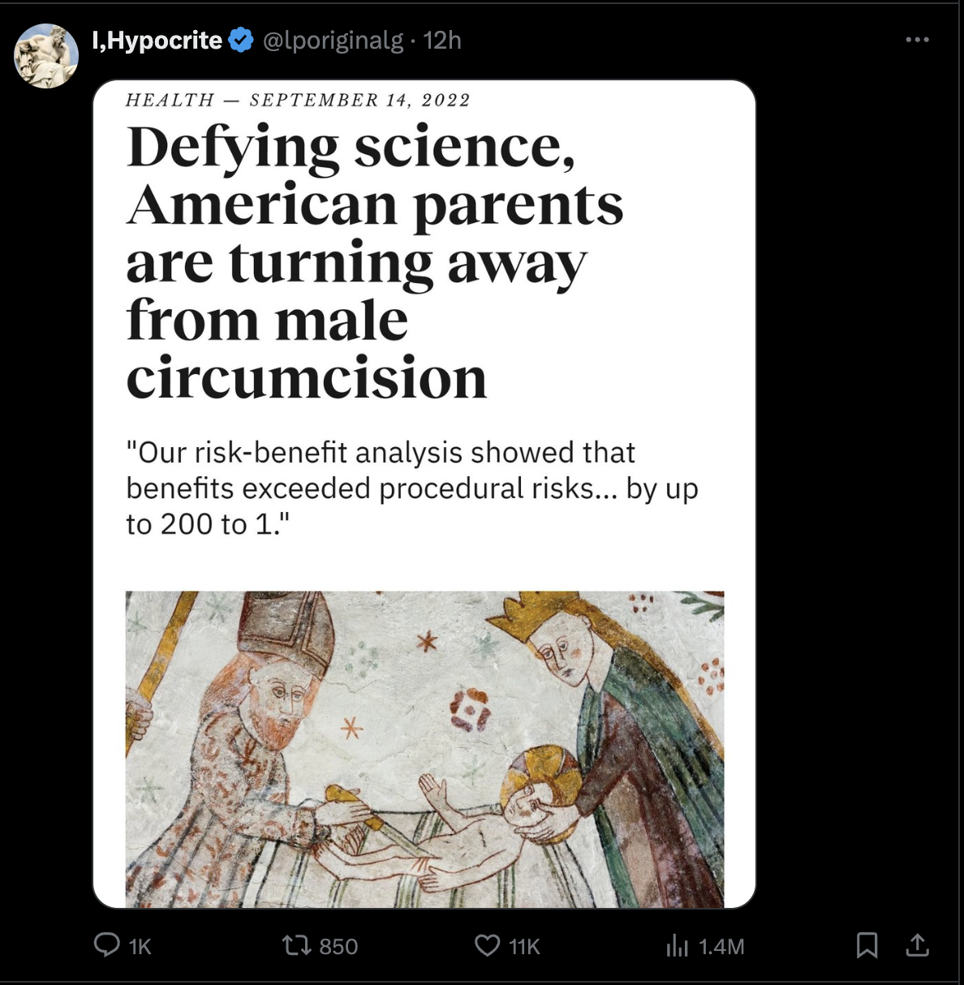Screen dimensions: 964x985
Task: Click the HEALTH September 14, 2022 label
Action: click(298, 101)
